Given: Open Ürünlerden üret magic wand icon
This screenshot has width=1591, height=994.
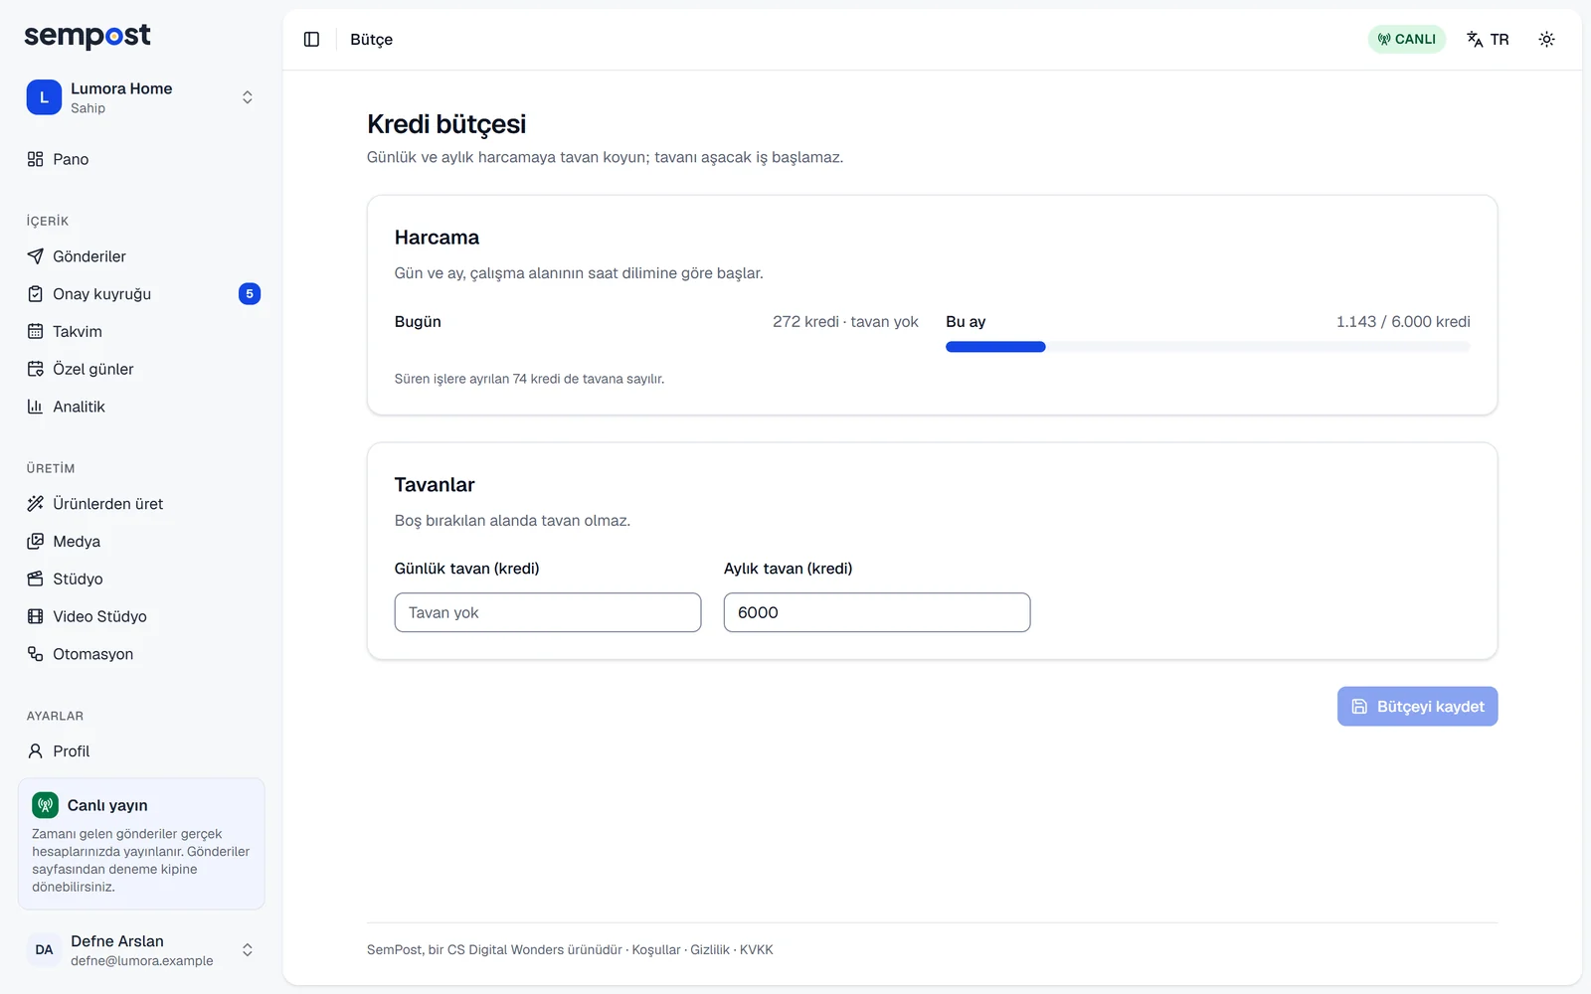Looking at the screenshot, I should click(36, 504).
